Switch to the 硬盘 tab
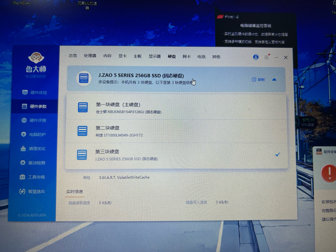 pyautogui.click(x=172, y=56)
